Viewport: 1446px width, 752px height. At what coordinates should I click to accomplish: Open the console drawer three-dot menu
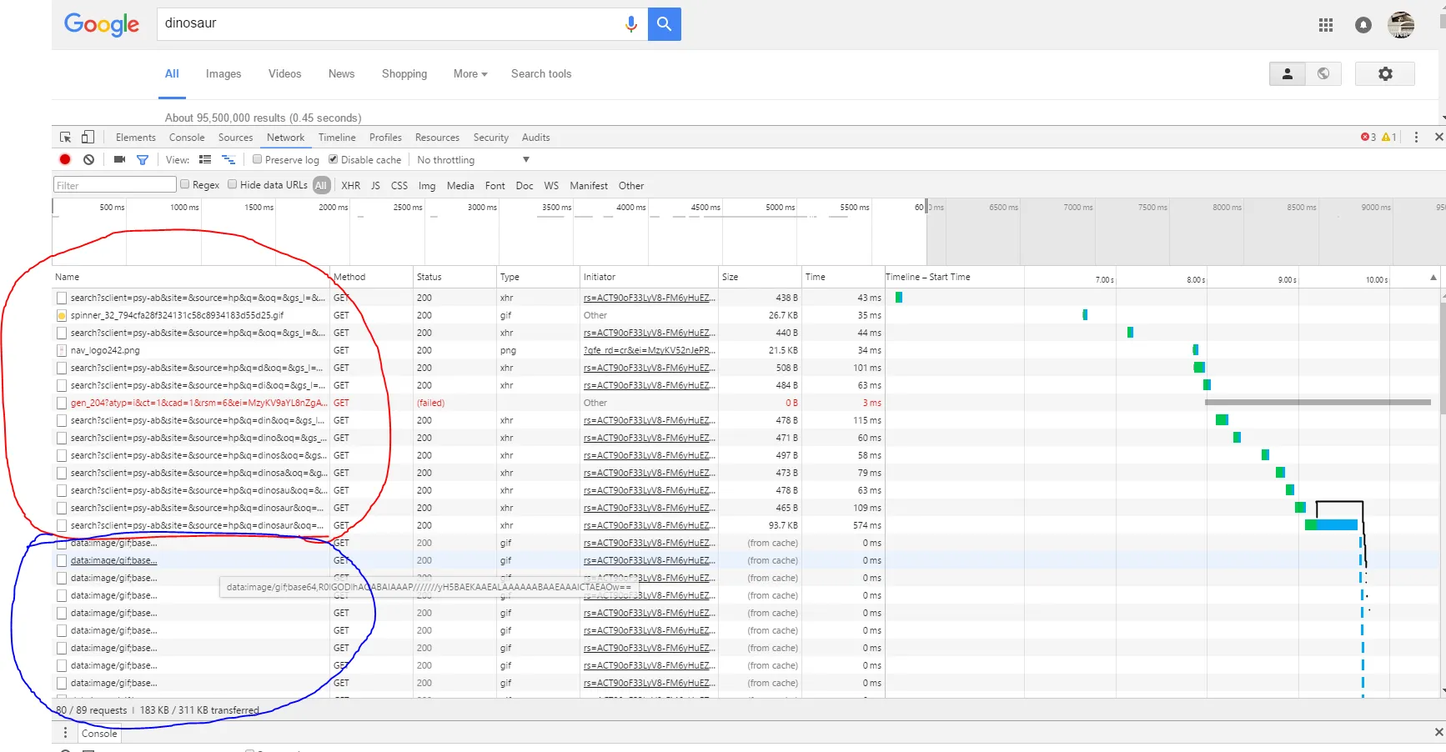65,733
